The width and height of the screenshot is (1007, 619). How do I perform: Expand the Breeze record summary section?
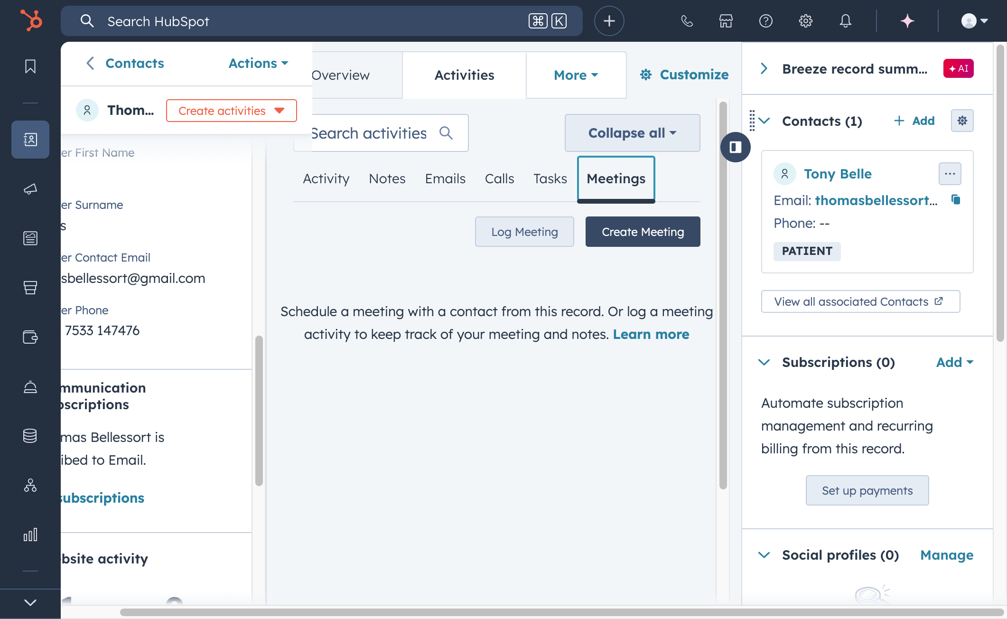click(764, 68)
